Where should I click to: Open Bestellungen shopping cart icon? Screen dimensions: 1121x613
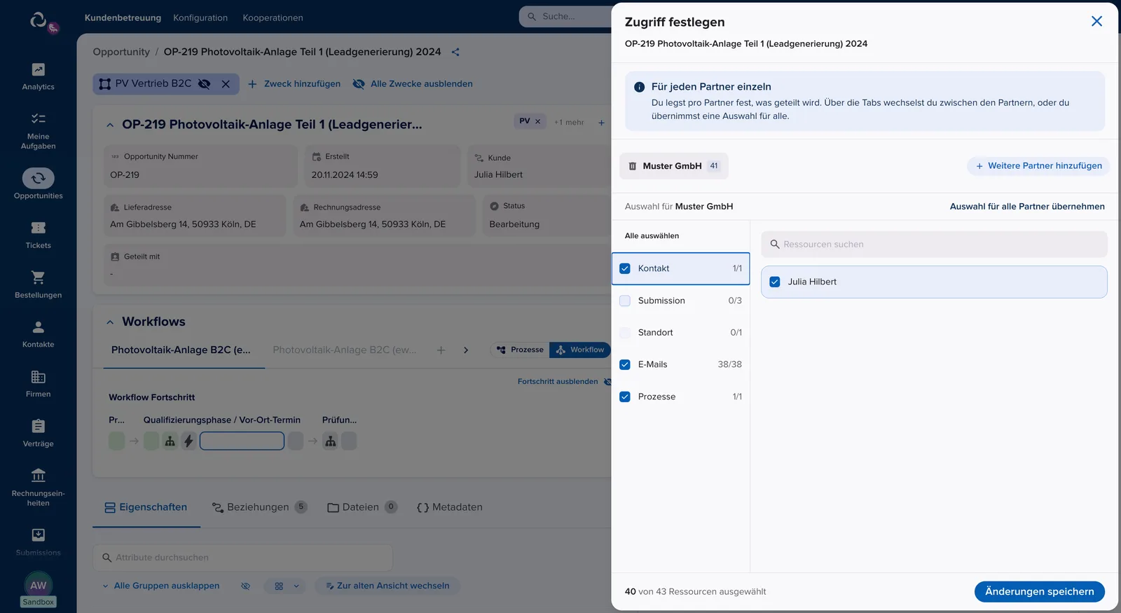pos(38,277)
